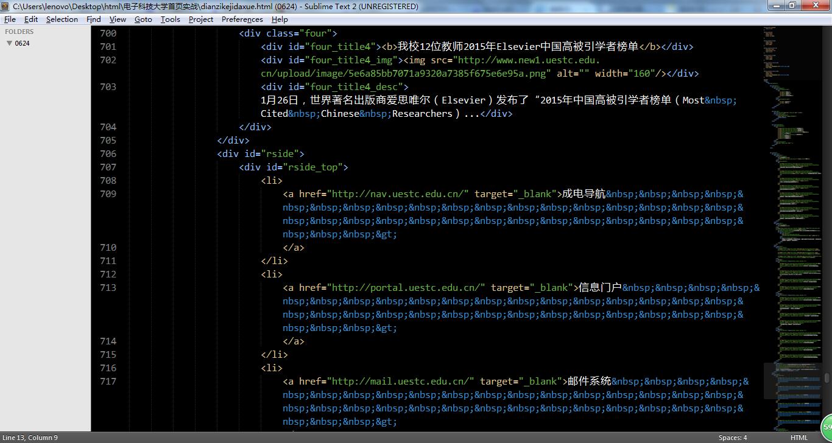Image resolution: width=832 pixels, height=443 pixels.
Task: Collapse the 0624 folder triangle
Action: [9, 43]
